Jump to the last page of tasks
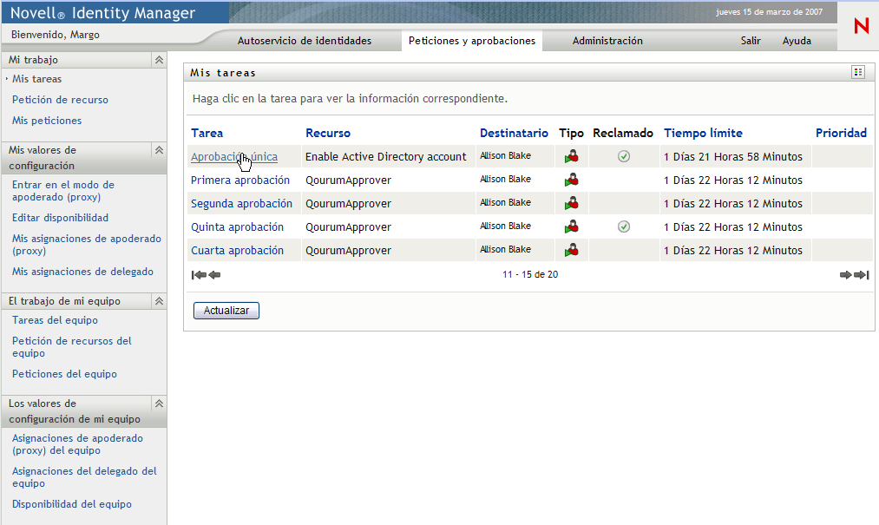 (862, 274)
